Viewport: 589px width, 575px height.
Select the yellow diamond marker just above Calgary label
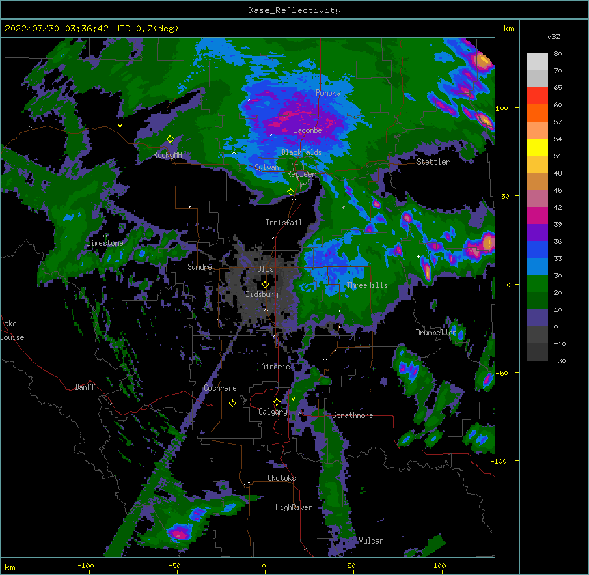click(277, 402)
